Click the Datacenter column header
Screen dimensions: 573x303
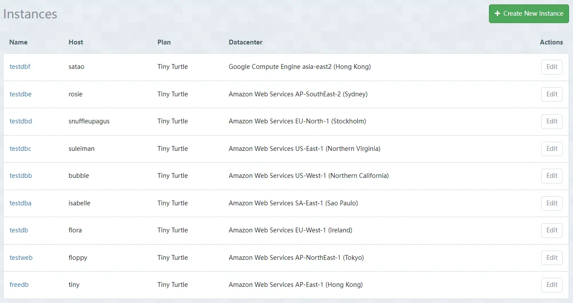coord(246,42)
